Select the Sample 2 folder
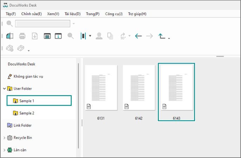 pos(26,113)
